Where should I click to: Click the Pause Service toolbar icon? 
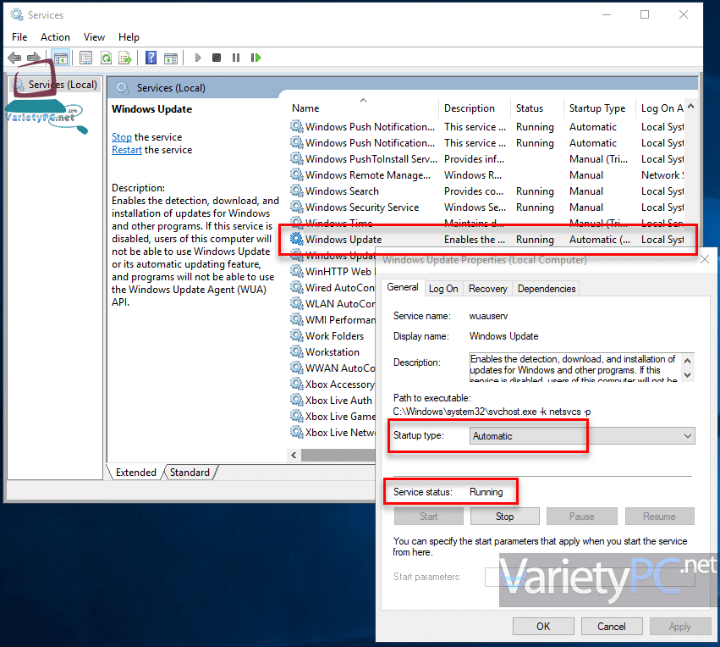click(x=236, y=58)
